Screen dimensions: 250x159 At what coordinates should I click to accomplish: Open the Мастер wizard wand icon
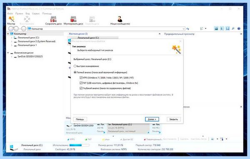(x=11, y=19)
